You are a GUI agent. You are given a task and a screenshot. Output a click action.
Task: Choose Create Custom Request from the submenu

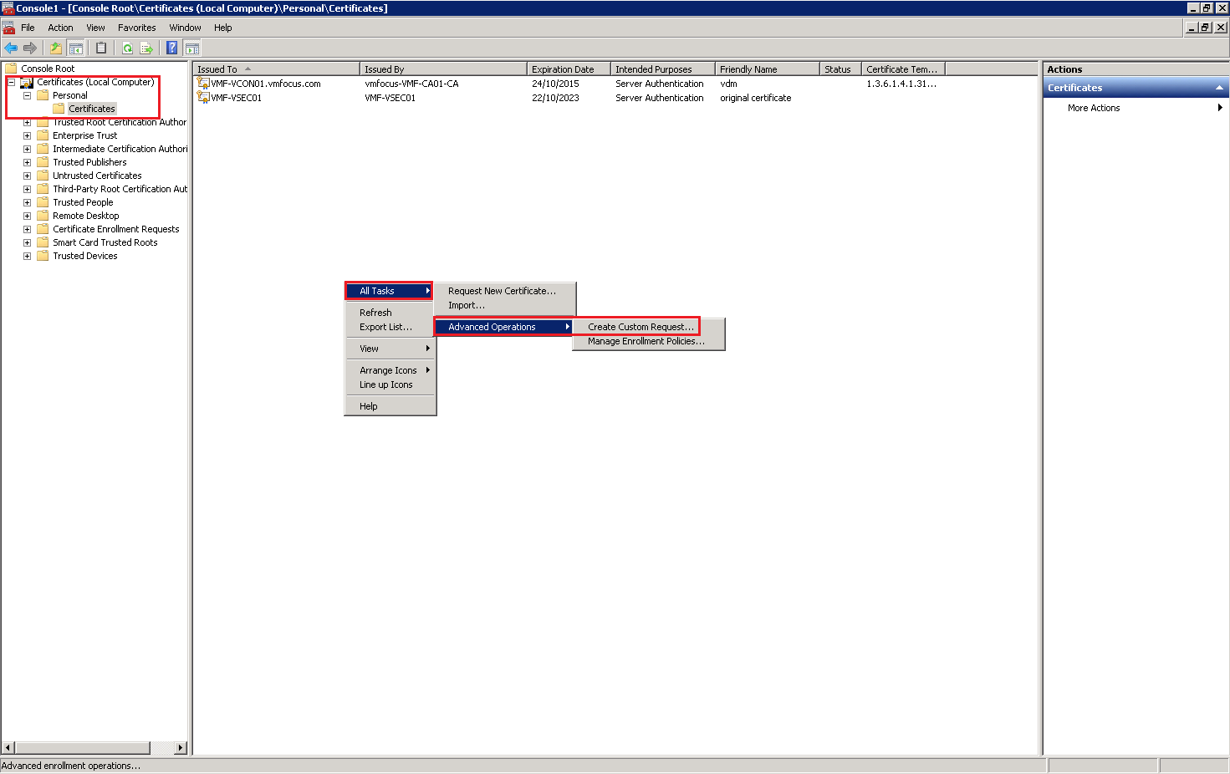pos(640,327)
